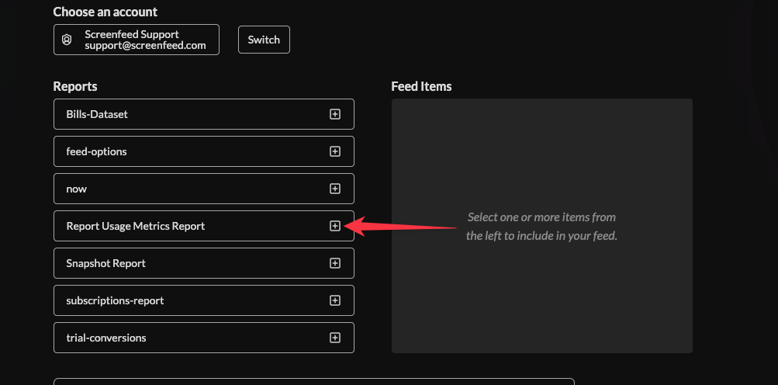Click the plus icon for Bills-Dataset
778x385 pixels.
click(x=335, y=114)
